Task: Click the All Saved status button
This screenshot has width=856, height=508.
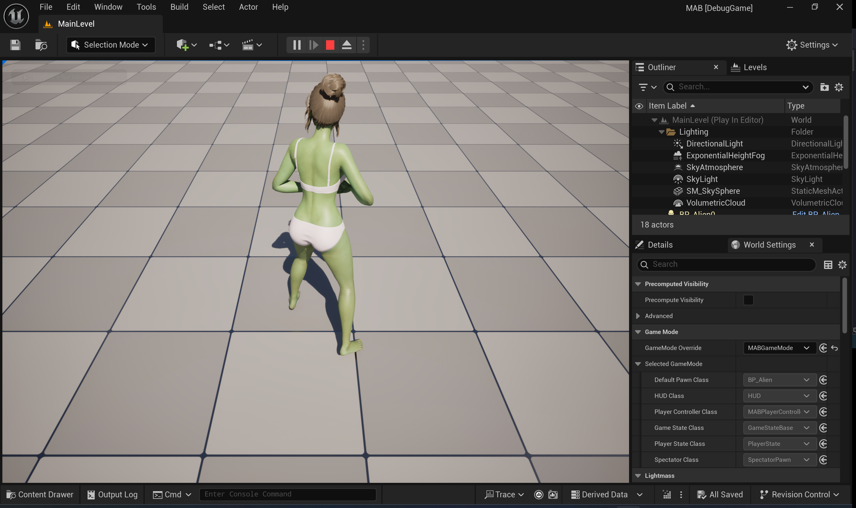Action: tap(720, 495)
